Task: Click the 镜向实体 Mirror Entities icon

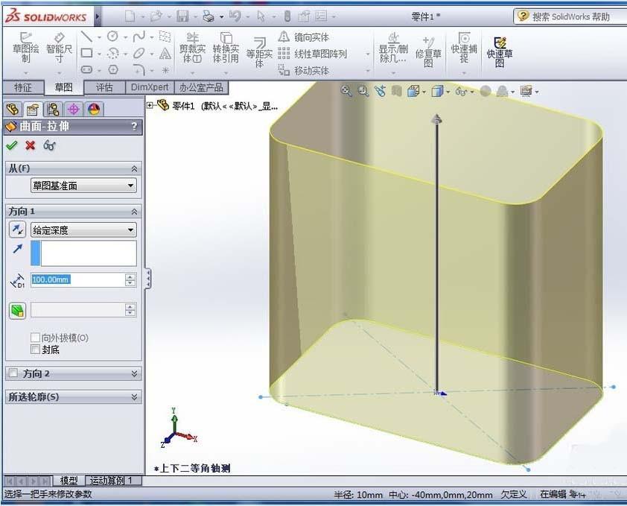Action: (284, 37)
